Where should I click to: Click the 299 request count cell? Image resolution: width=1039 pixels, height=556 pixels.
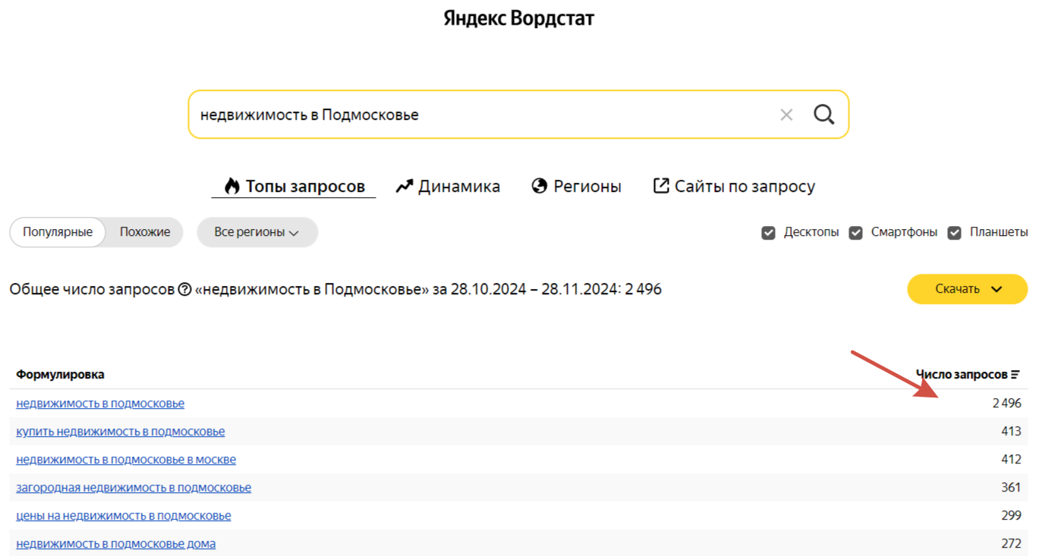coord(1012,516)
